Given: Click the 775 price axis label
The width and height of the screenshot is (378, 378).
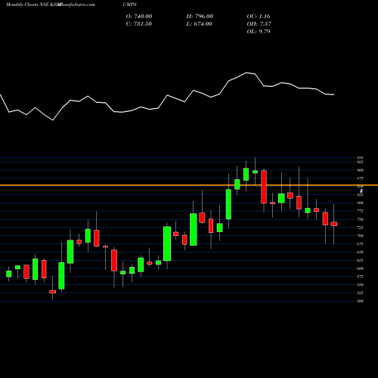Looking at the screenshot, I should [x=360, y=211].
